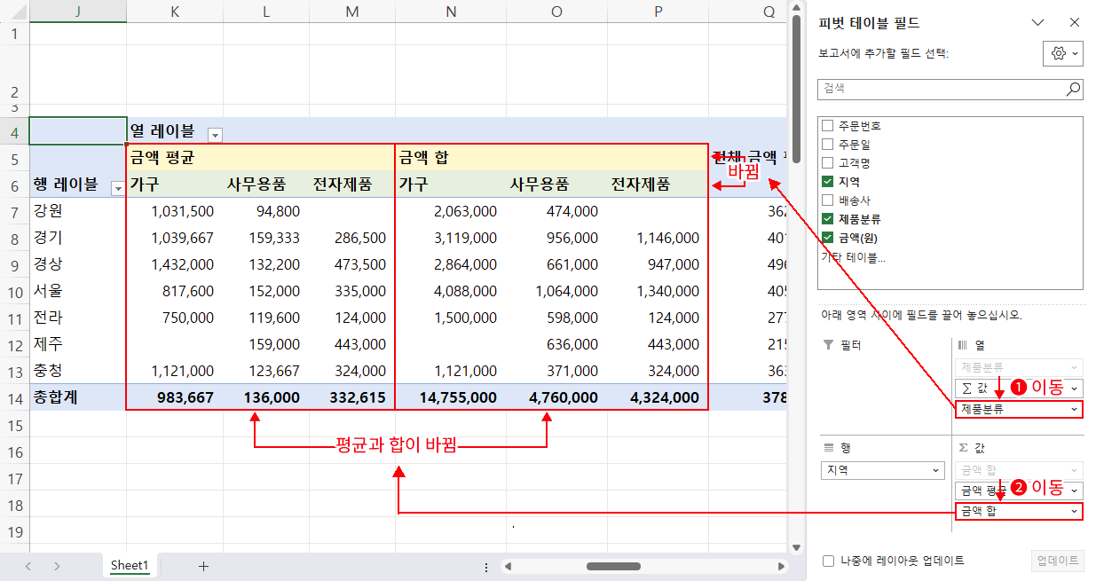Viewport: 1096px width, 581px height.
Task: Open the 행 레이블 filter button
Action: pyautogui.click(x=117, y=188)
